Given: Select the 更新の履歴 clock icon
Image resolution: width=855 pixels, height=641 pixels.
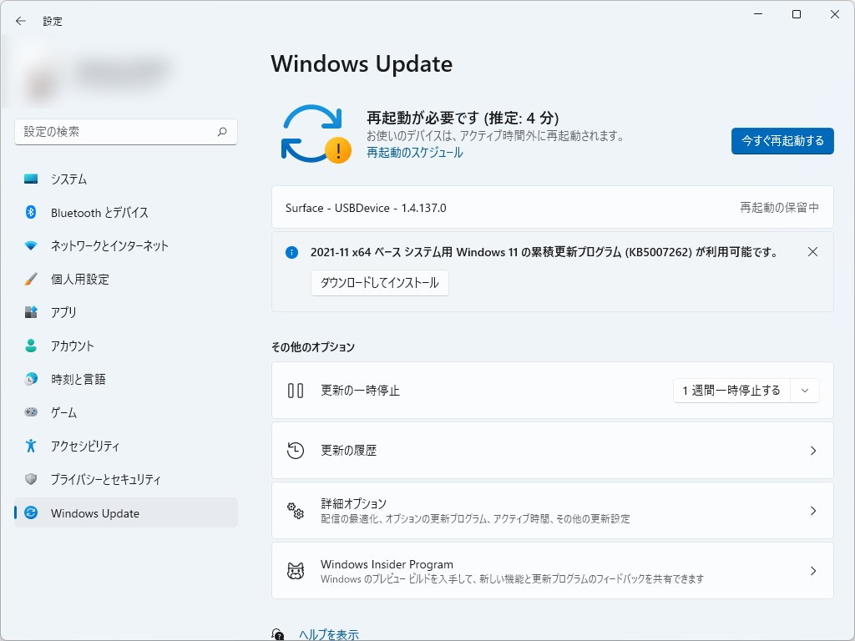Looking at the screenshot, I should 296,450.
